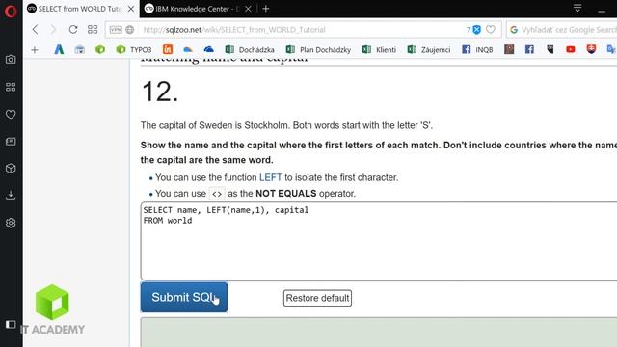
Task: Close the SELECT from WORLD tab
Action: click(131, 9)
